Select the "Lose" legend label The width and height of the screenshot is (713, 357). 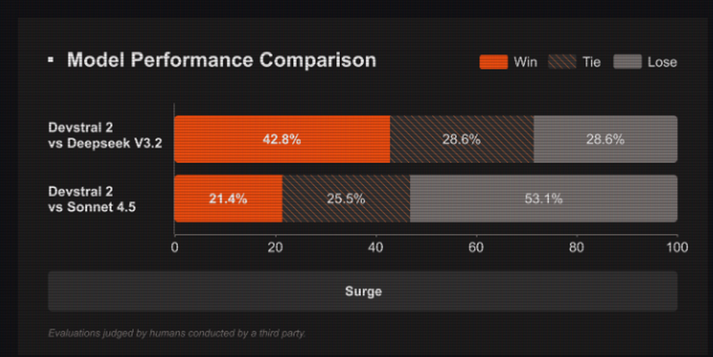click(x=662, y=62)
